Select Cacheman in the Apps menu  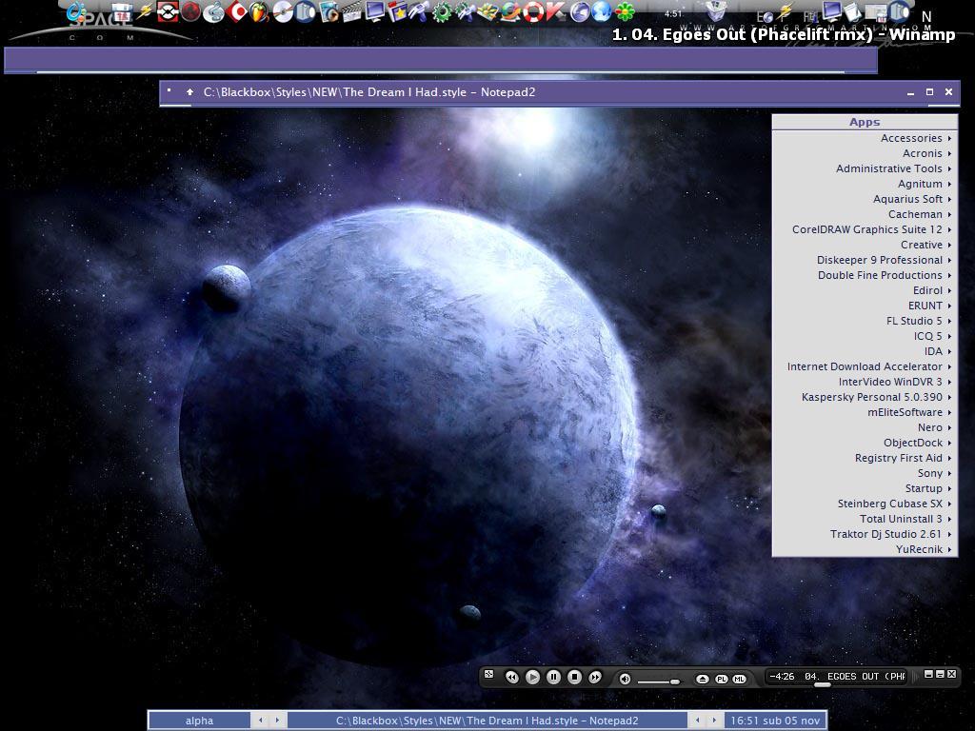coord(865,214)
